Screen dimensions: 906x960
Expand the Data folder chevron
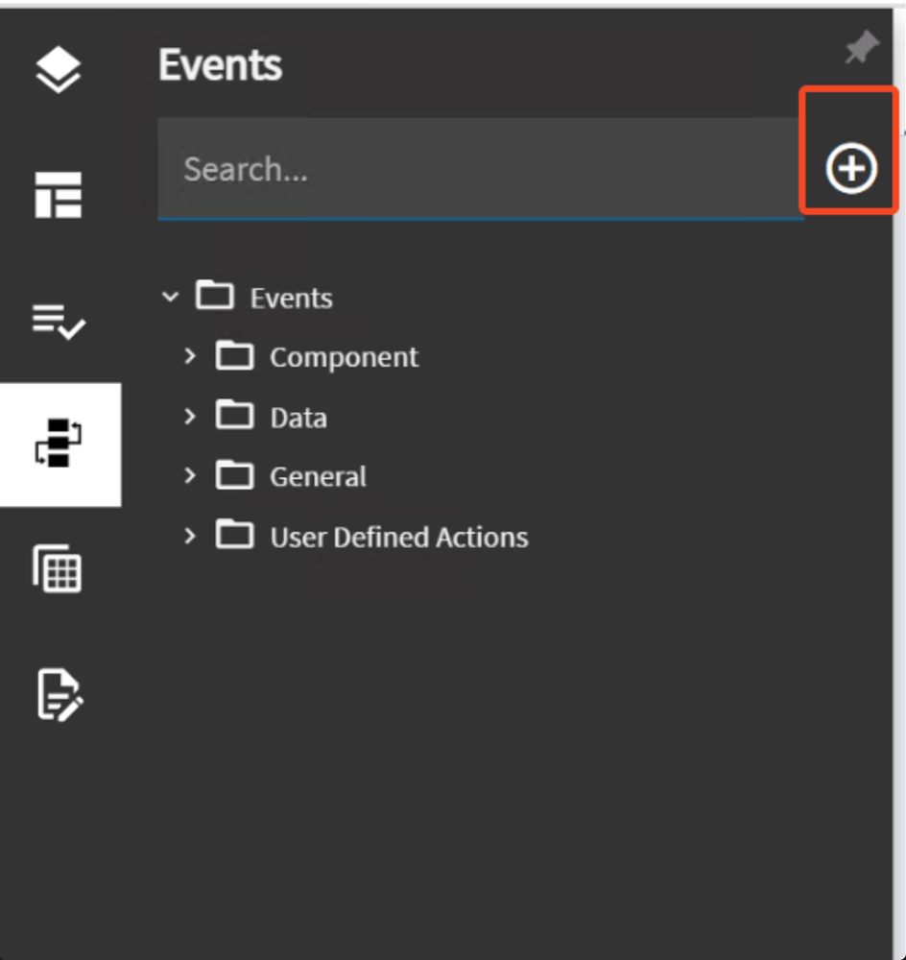[x=189, y=416]
